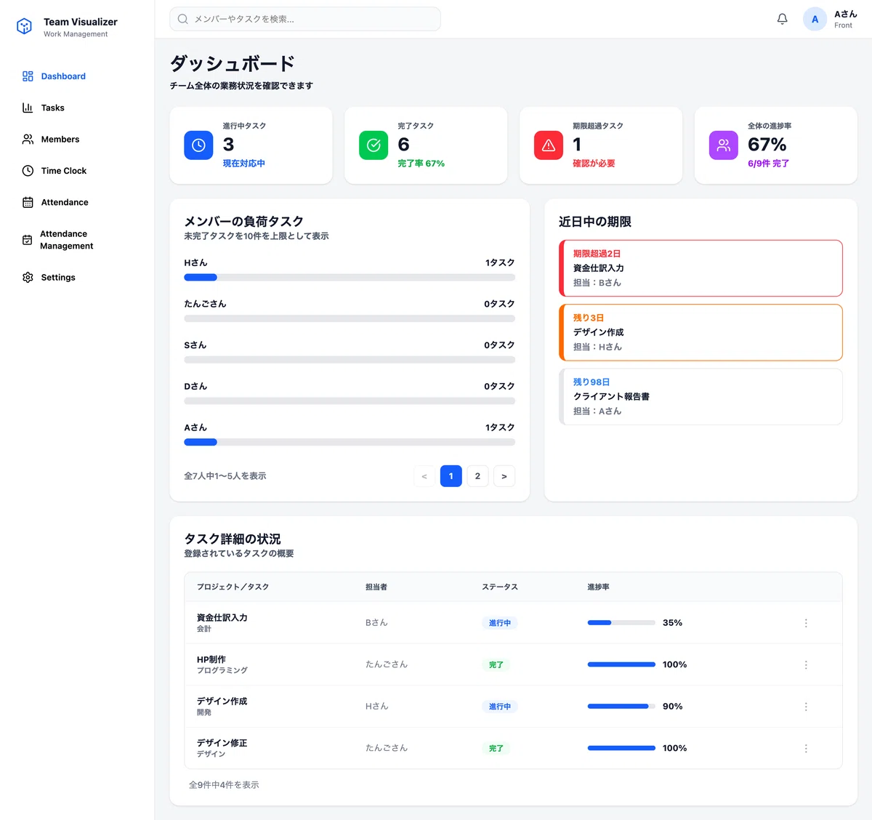Open the Aさん user profile menu
The width and height of the screenshot is (872, 820).
click(830, 19)
